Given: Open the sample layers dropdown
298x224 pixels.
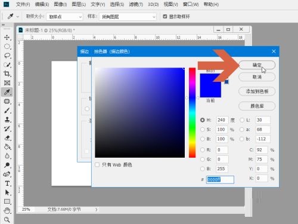Looking at the screenshot, I should [128, 17].
